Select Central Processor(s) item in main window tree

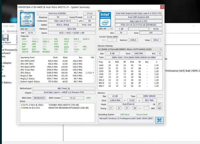tap(10, 50)
